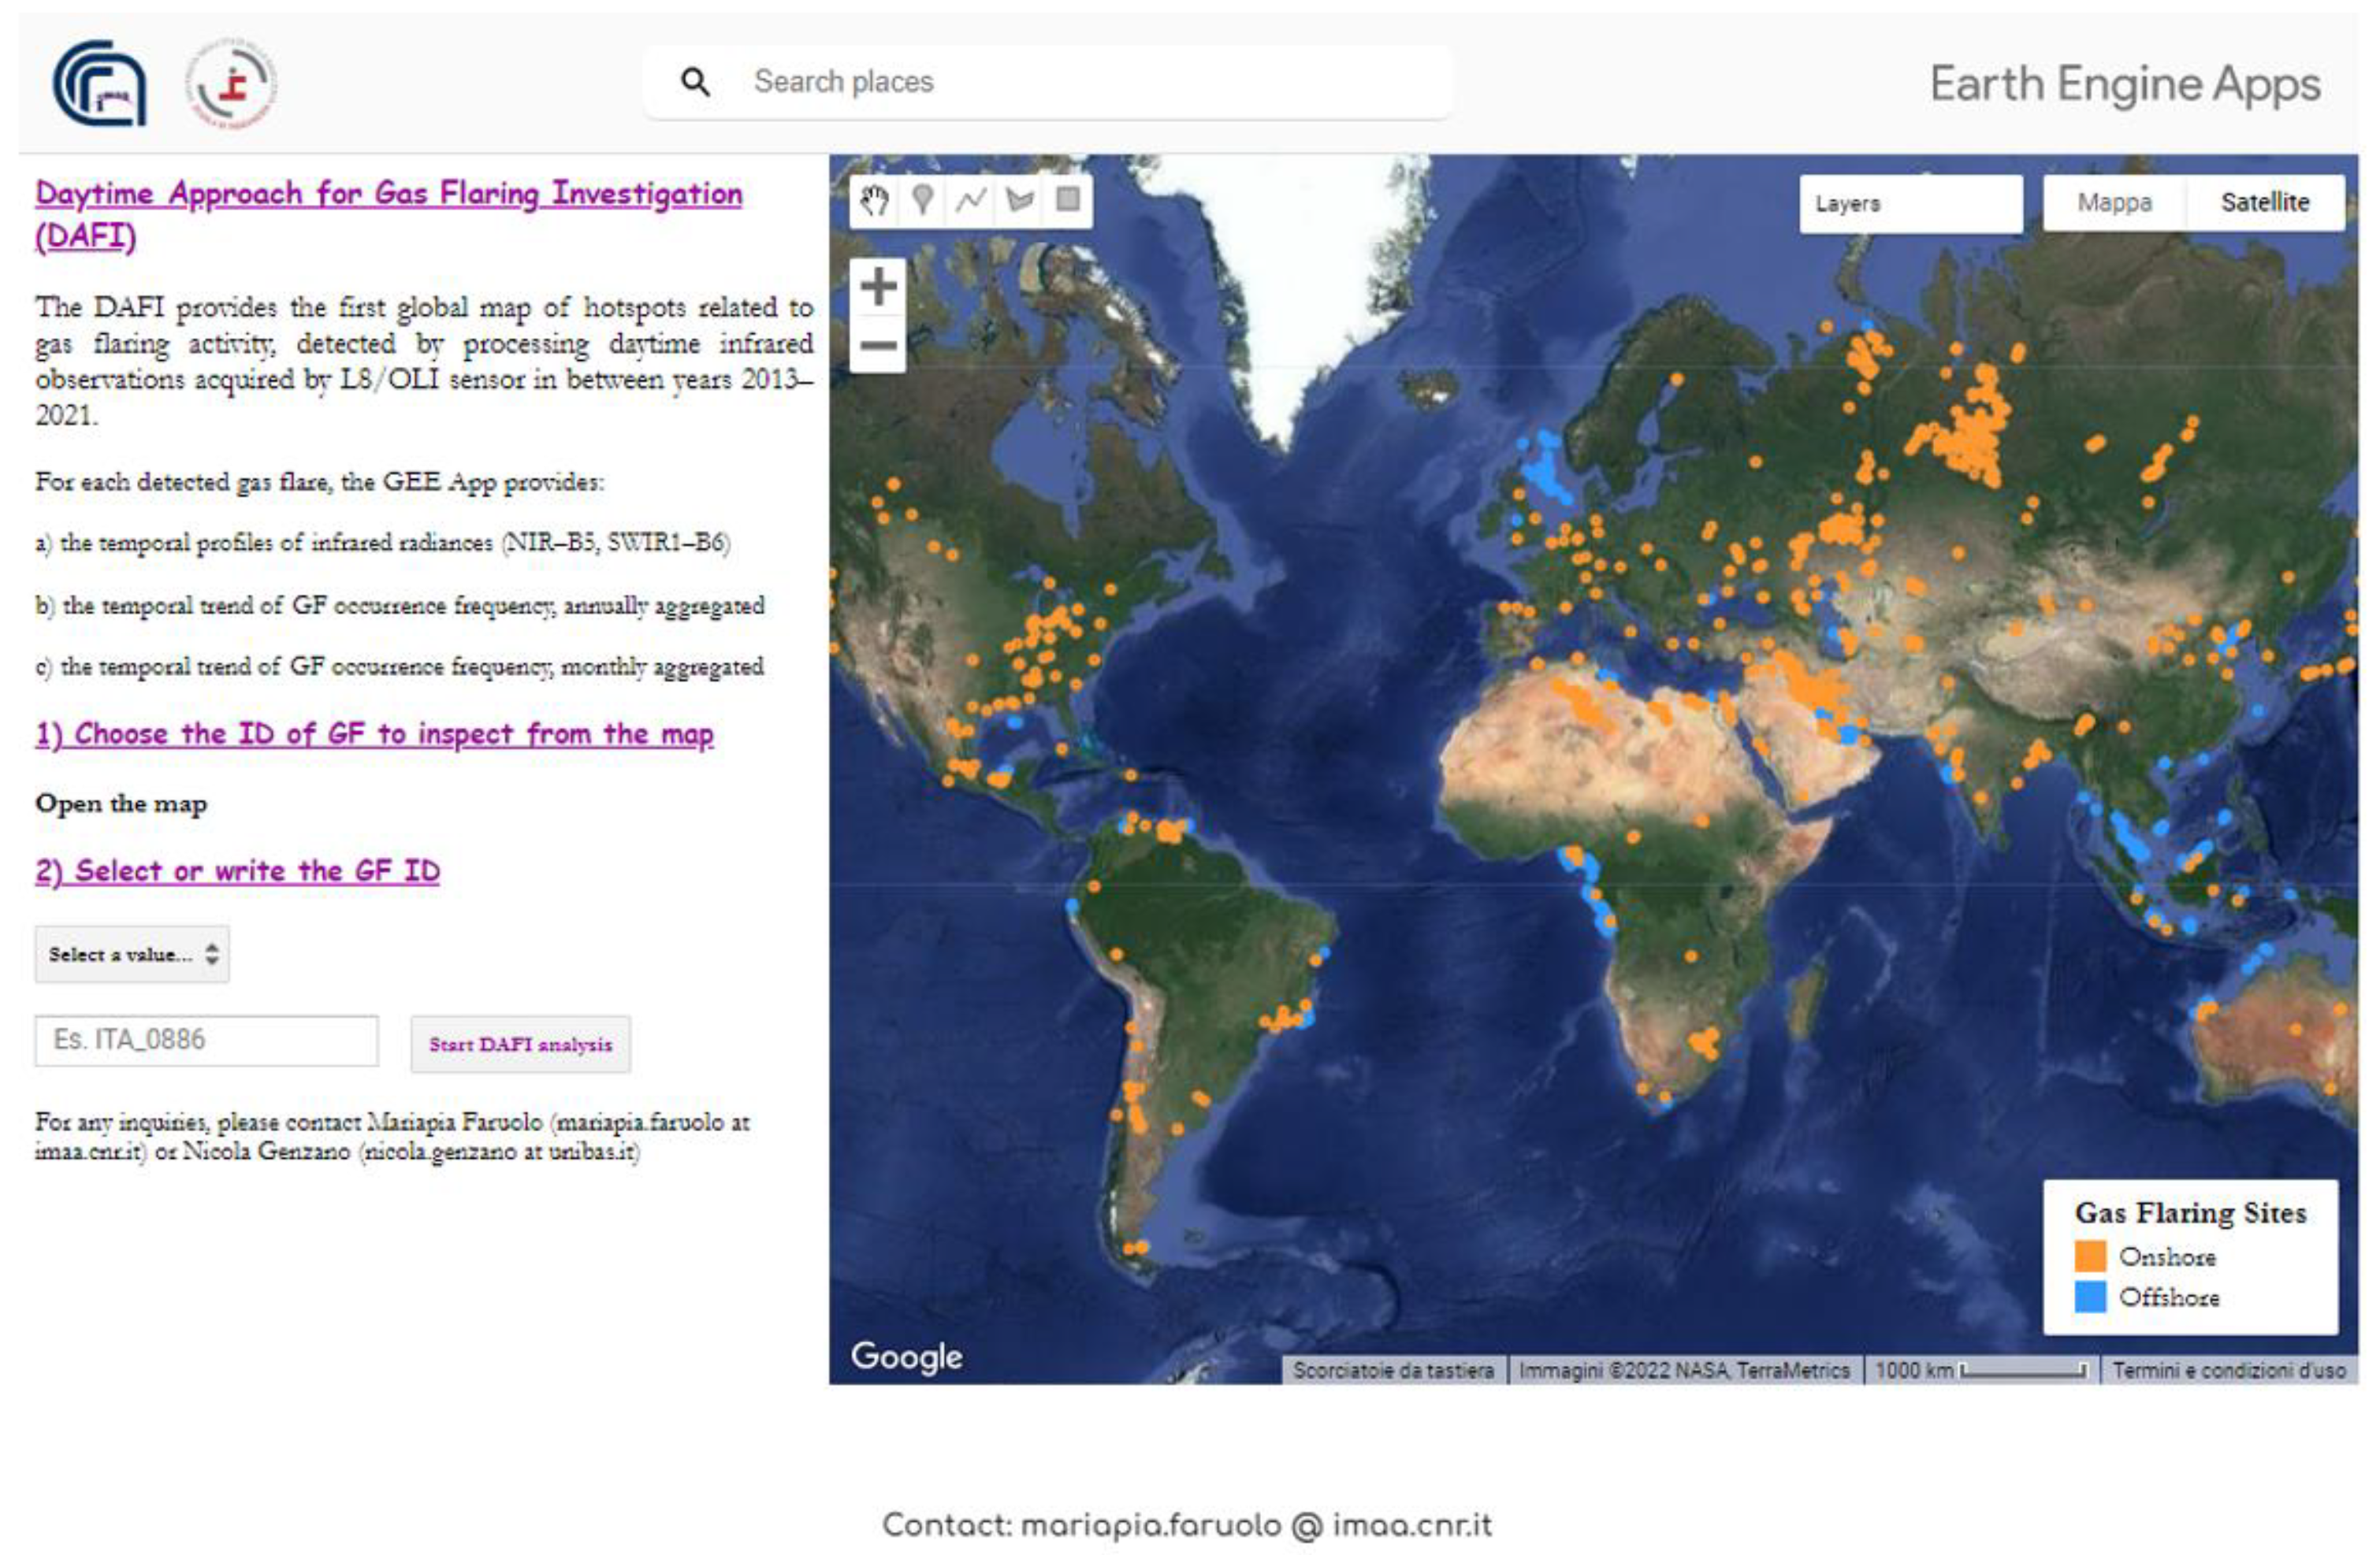Switch to the Mappa map view
2380x1555 pixels.
coord(2114,203)
